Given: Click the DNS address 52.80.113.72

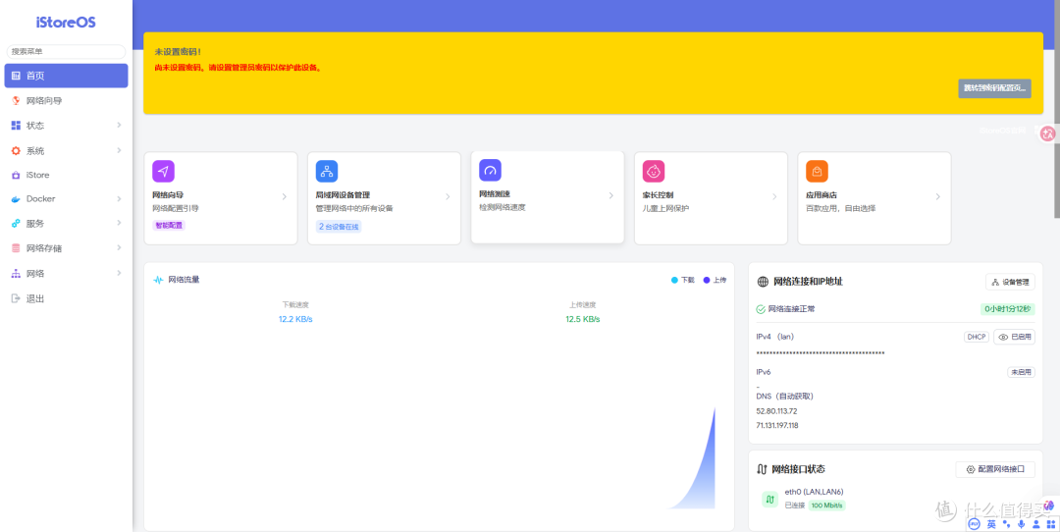Looking at the screenshot, I should tap(776, 411).
